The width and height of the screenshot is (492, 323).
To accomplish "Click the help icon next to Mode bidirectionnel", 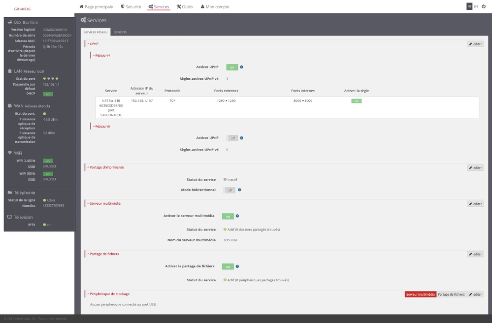I will tap(239, 190).
